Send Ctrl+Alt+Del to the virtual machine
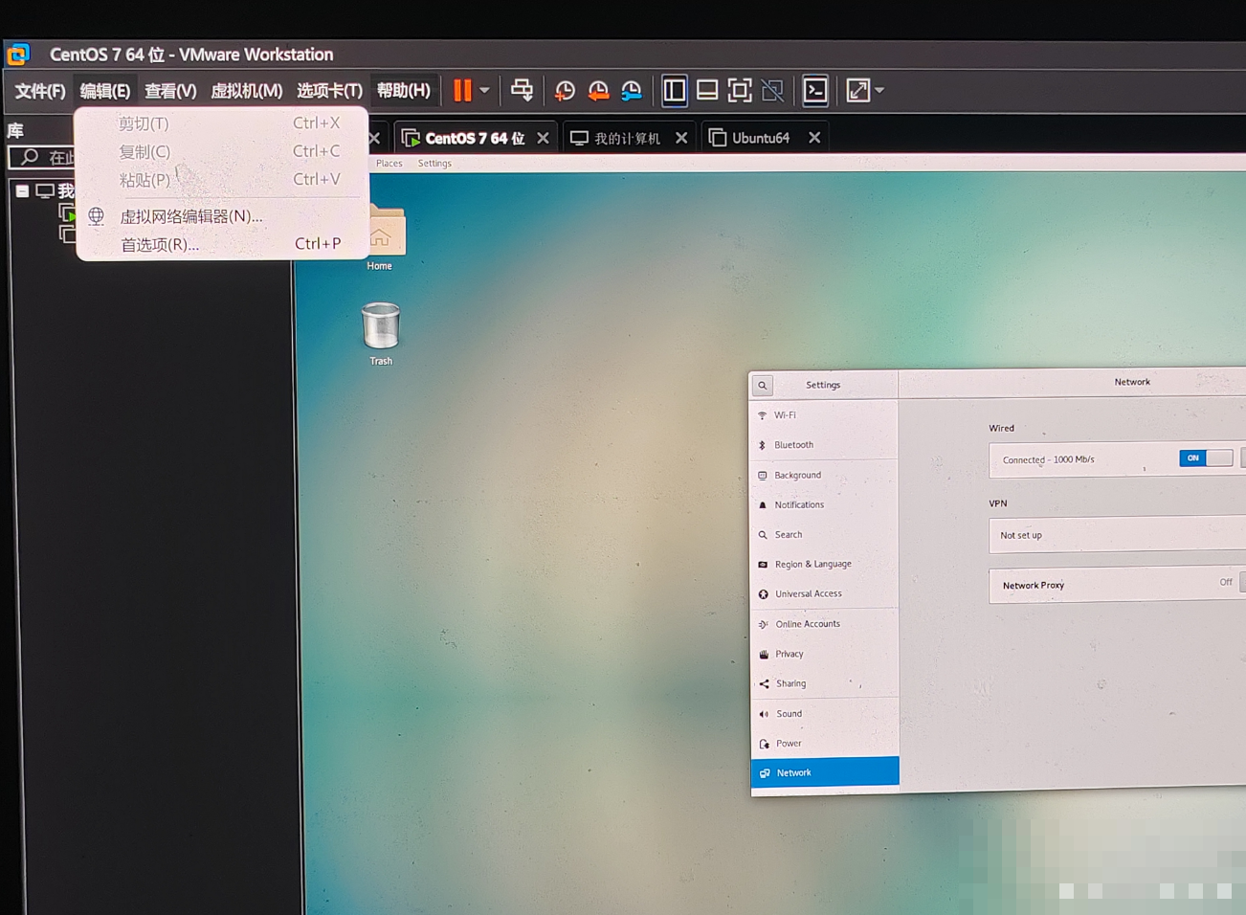The height and width of the screenshot is (915, 1246). [522, 90]
